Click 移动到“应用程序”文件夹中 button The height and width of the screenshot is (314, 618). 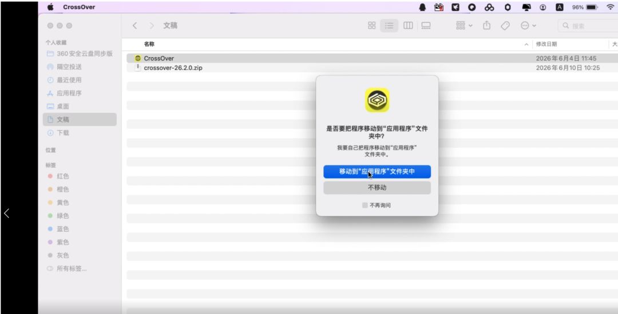(x=377, y=172)
